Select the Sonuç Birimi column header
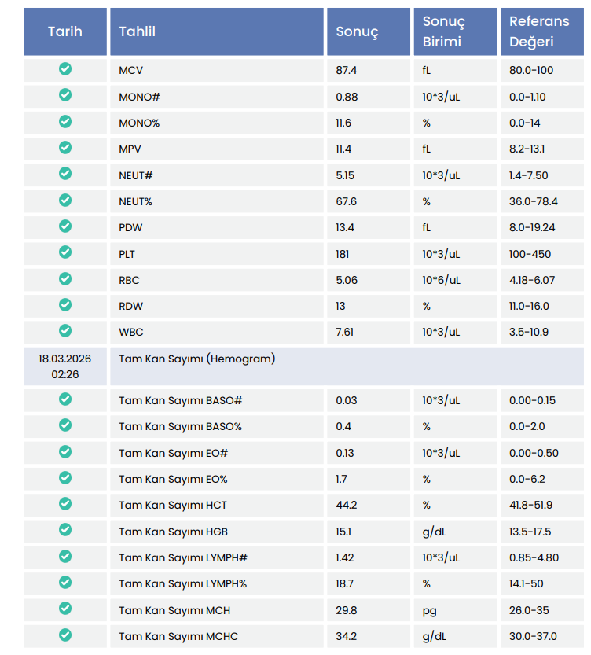591x655 pixels. coord(444,31)
